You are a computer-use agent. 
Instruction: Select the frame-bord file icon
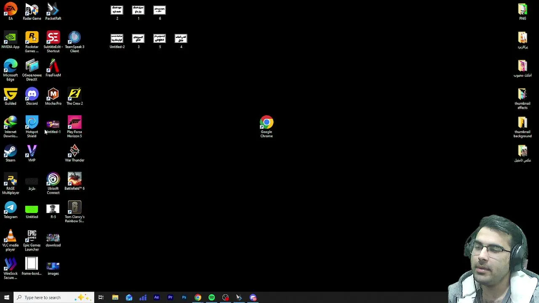coord(32,266)
